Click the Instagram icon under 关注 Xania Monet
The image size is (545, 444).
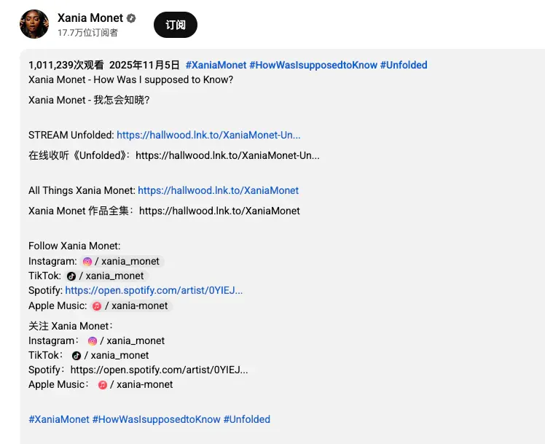(x=93, y=341)
